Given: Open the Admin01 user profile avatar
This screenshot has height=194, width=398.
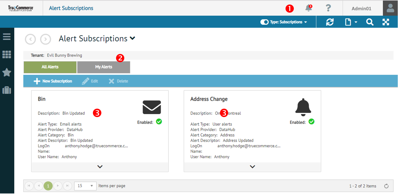Looking at the screenshot, I should coord(390,8).
